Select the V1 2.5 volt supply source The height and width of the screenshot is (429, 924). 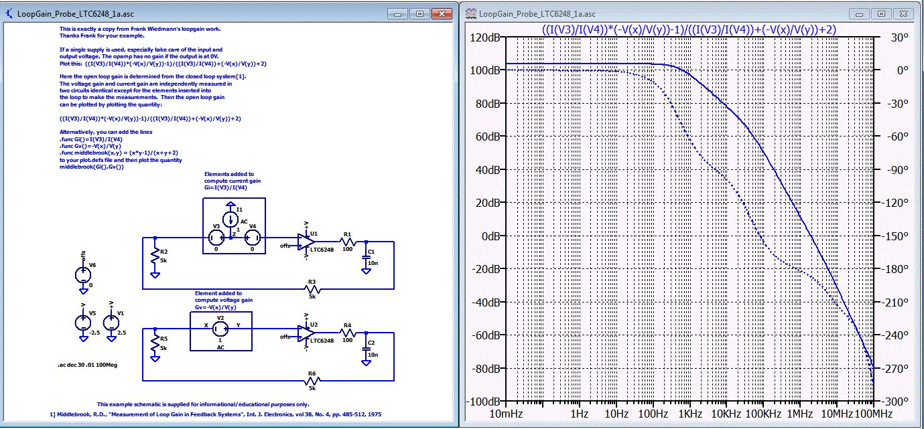pos(112,323)
